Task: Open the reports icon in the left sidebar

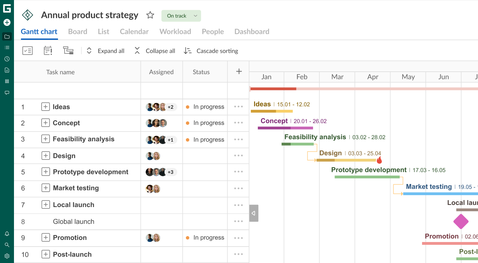Action: pyautogui.click(x=7, y=70)
